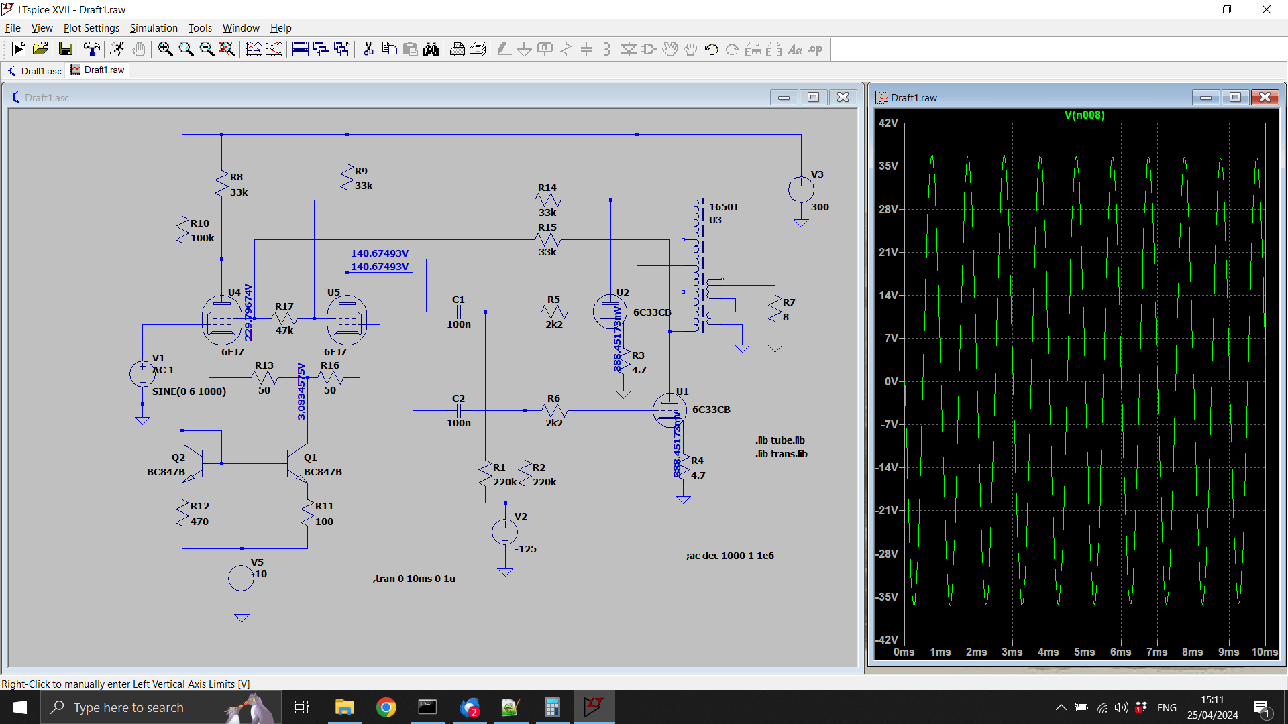Click the 5ms label on time axis
This screenshot has width=1288, height=724.
(1084, 652)
